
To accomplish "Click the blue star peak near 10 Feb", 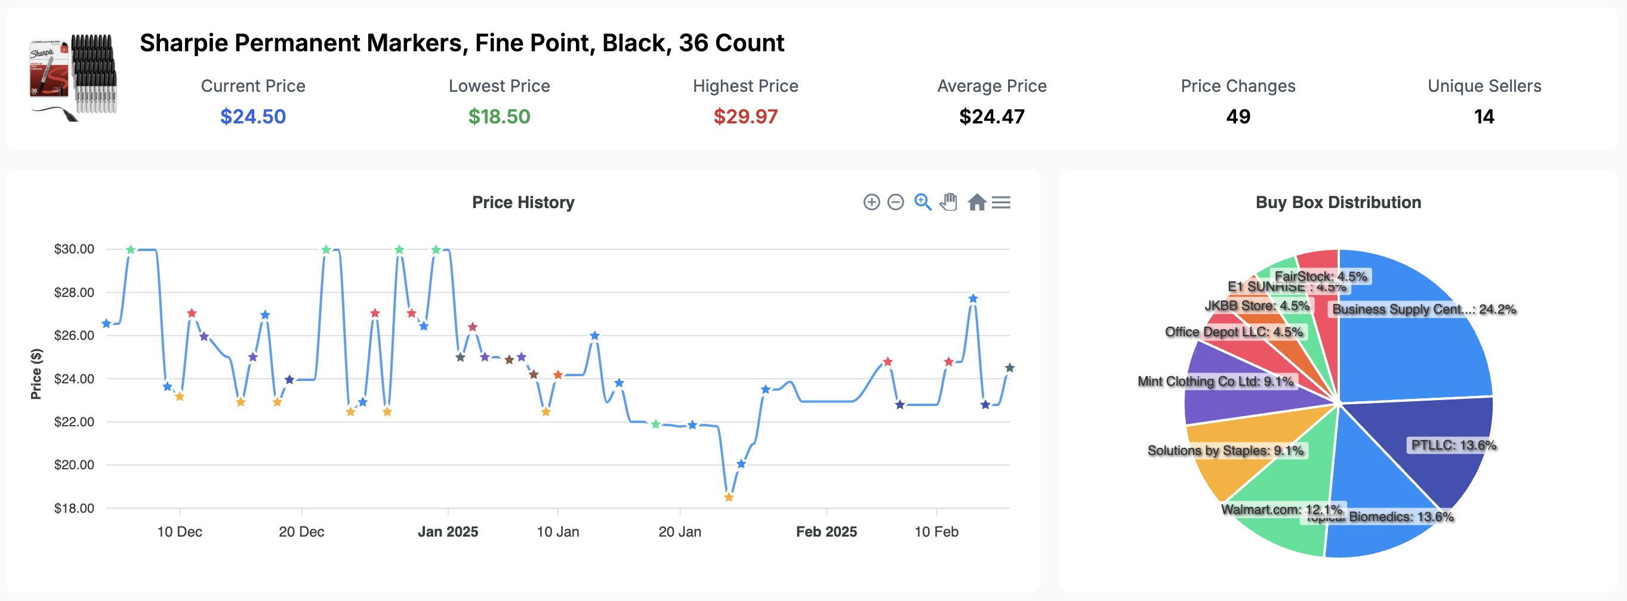I will [973, 298].
